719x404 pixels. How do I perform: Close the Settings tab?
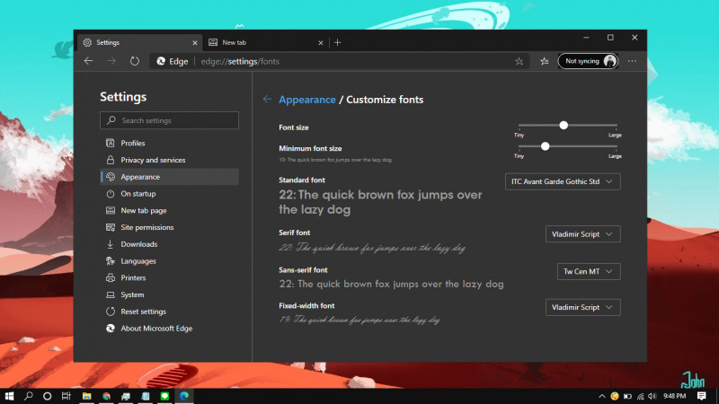(x=195, y=42)
